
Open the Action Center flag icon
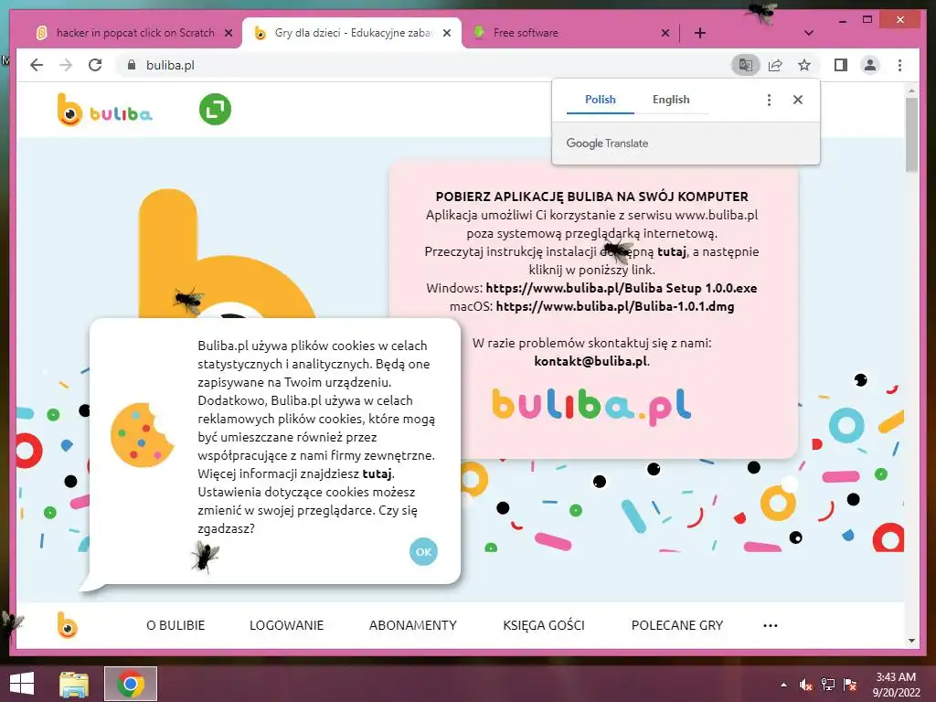(x=850, y=685)
